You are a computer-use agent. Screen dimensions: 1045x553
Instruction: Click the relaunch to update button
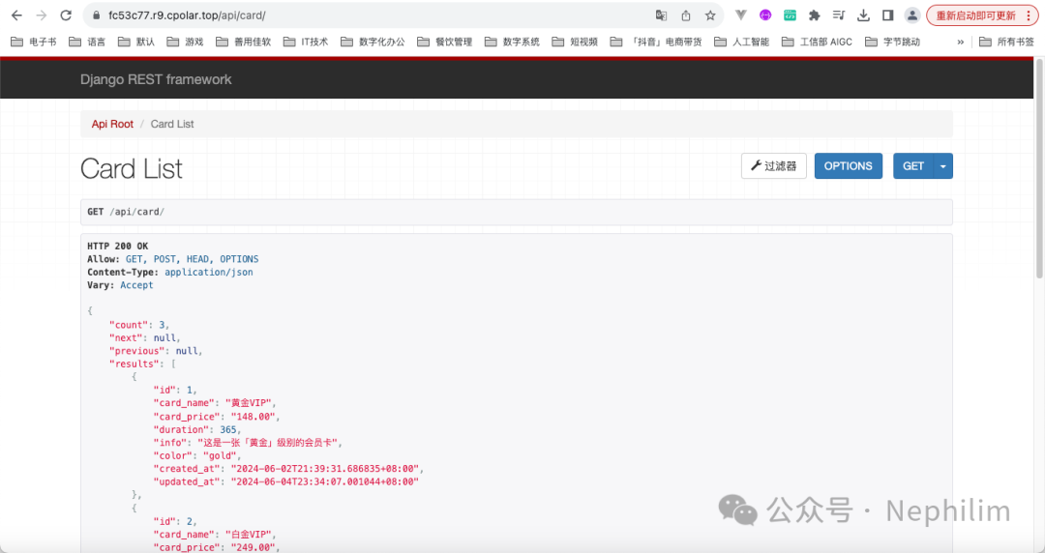[x=975, y=15]
